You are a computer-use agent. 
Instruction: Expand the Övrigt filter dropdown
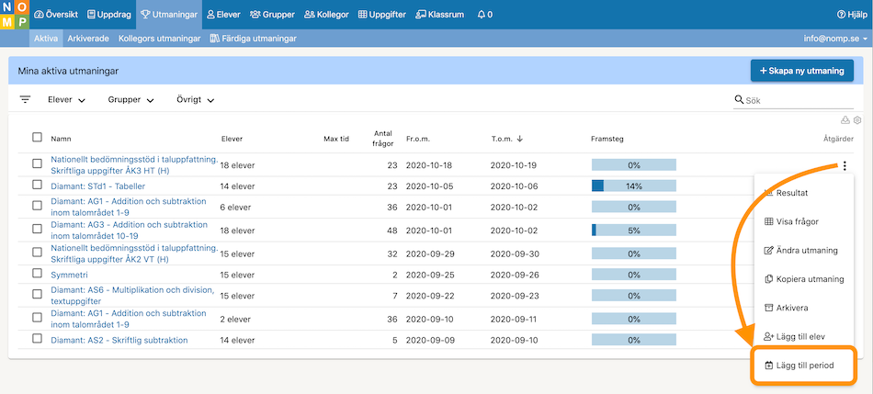click(196, 100)
